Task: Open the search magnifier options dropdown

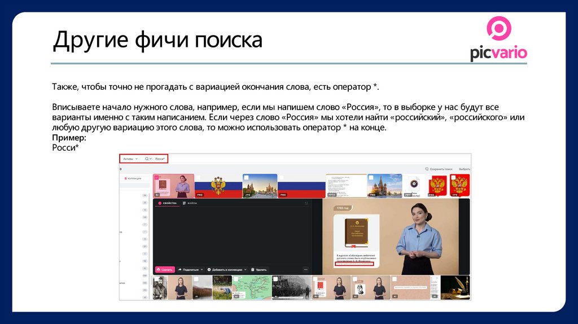Action: (x=148, y=159)
